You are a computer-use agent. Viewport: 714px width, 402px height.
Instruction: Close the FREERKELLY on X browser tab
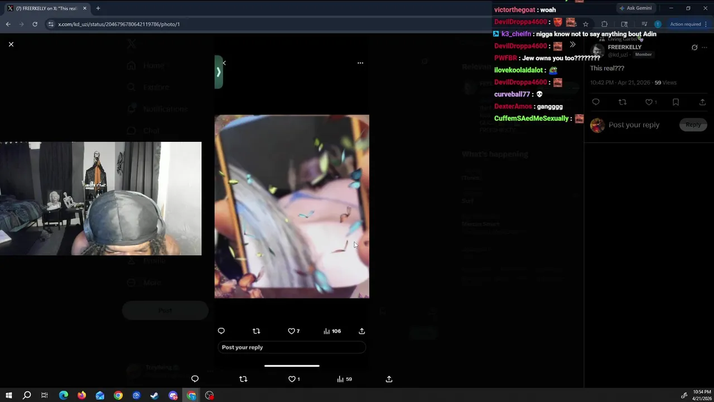pos(85,8)
